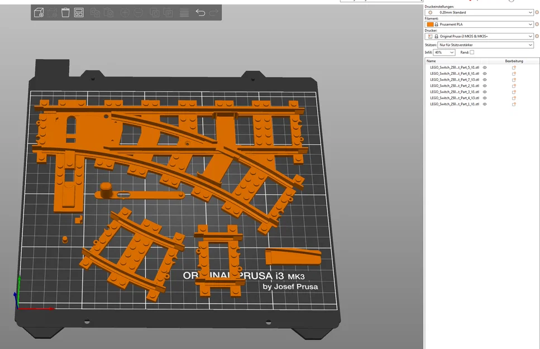The height and width of the screenshot is (349, 540).
Task: Enable the Rand checkbox
Action: 472,52
